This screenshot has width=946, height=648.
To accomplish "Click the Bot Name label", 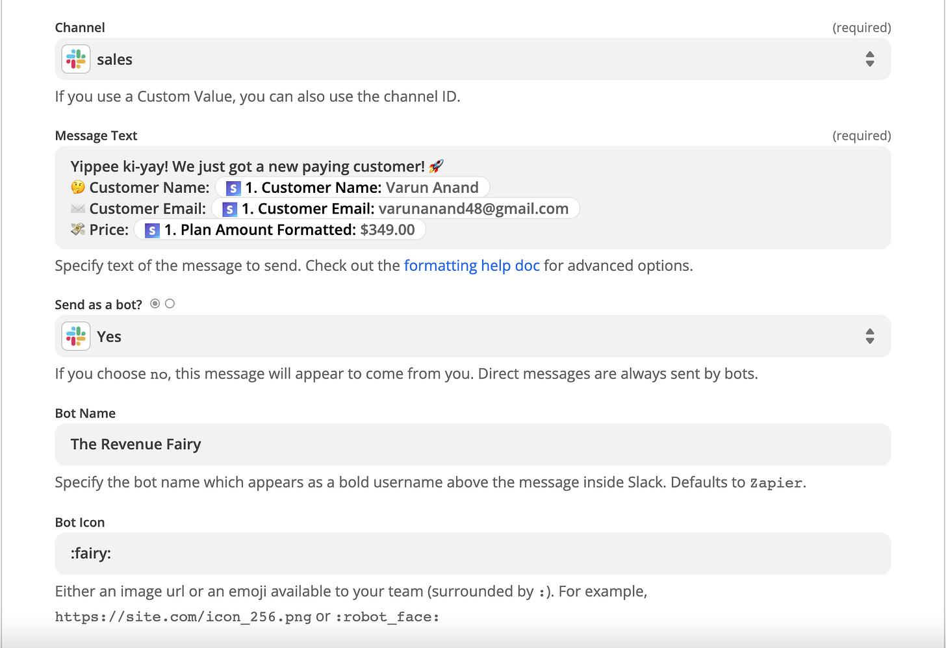I will point(85,414).
